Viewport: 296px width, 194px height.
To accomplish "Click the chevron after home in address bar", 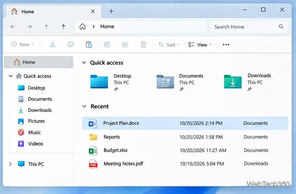I will pos(93,27).
